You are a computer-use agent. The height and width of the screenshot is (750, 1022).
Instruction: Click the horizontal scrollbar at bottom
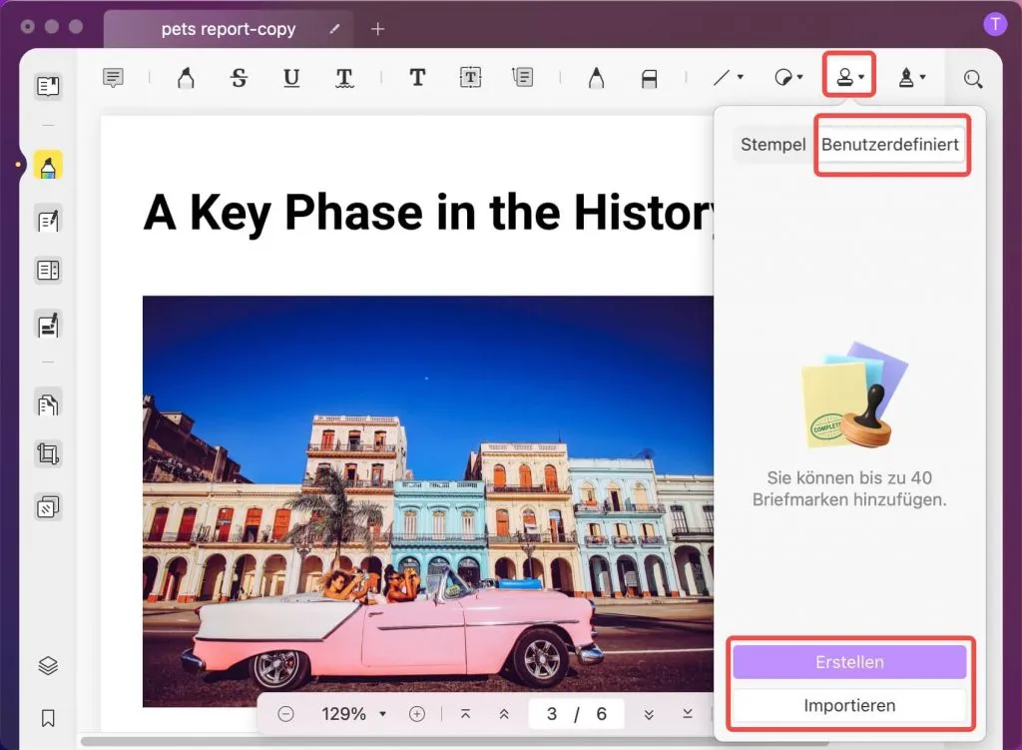pos(454,742)
